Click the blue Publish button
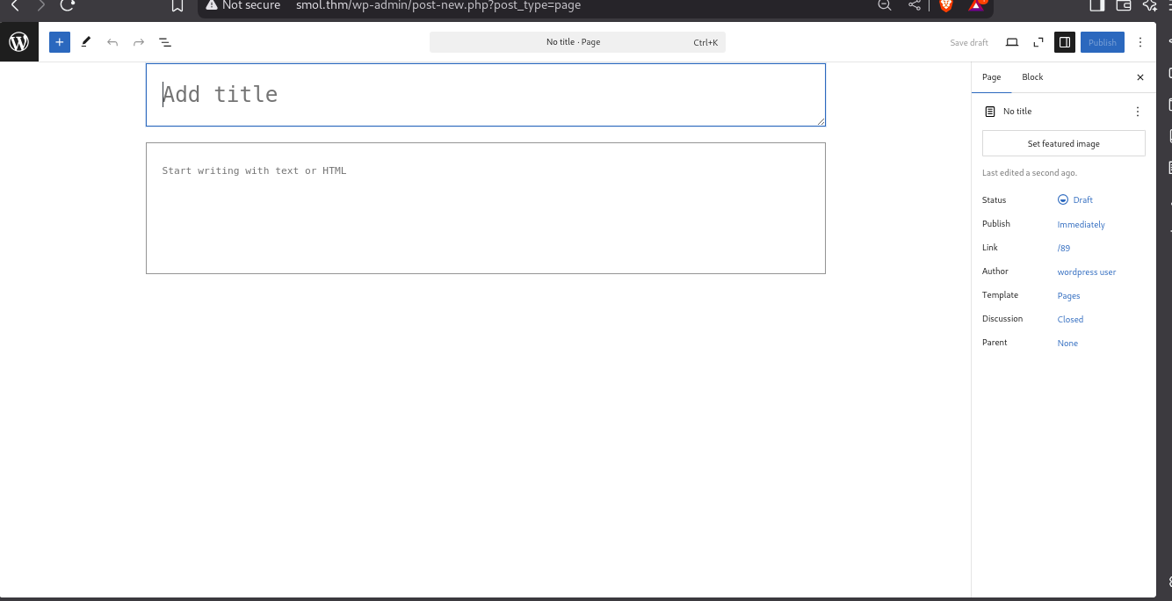 (x=1102, y=42)
